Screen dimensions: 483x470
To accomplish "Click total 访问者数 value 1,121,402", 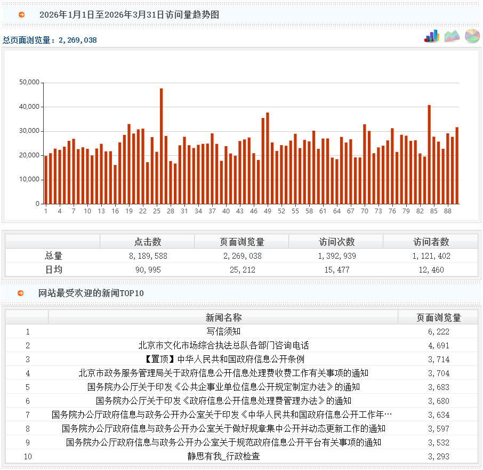I will 431,256.
